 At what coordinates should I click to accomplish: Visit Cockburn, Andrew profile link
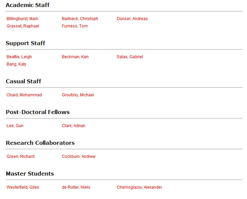[x=78, y=157]
